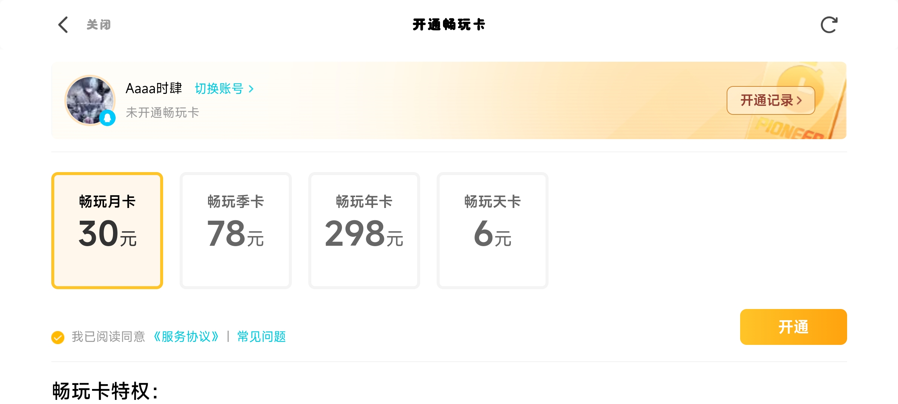
Task: Pick the 畅玩年卡 298元 plan
Action: (364, 230)
